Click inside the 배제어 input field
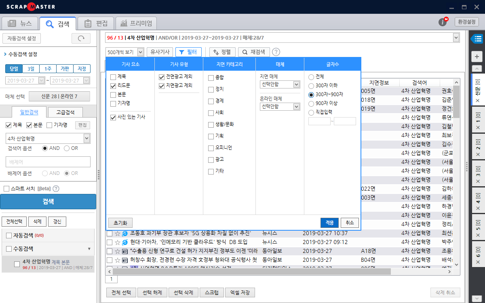This screenshot has height=303, width=485. (x=48, y=162)
